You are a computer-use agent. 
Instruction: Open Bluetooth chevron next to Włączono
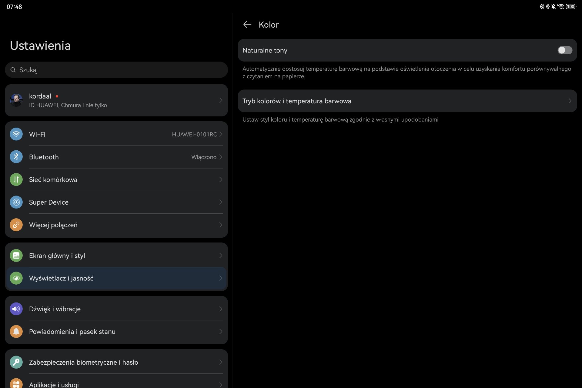pyautogui.click(x=221, y=157)
